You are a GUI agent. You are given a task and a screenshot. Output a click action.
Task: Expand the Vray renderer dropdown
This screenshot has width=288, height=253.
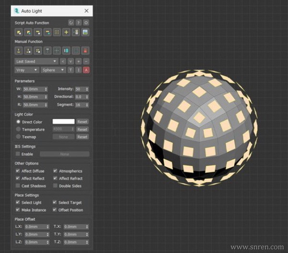pos(26,70)
